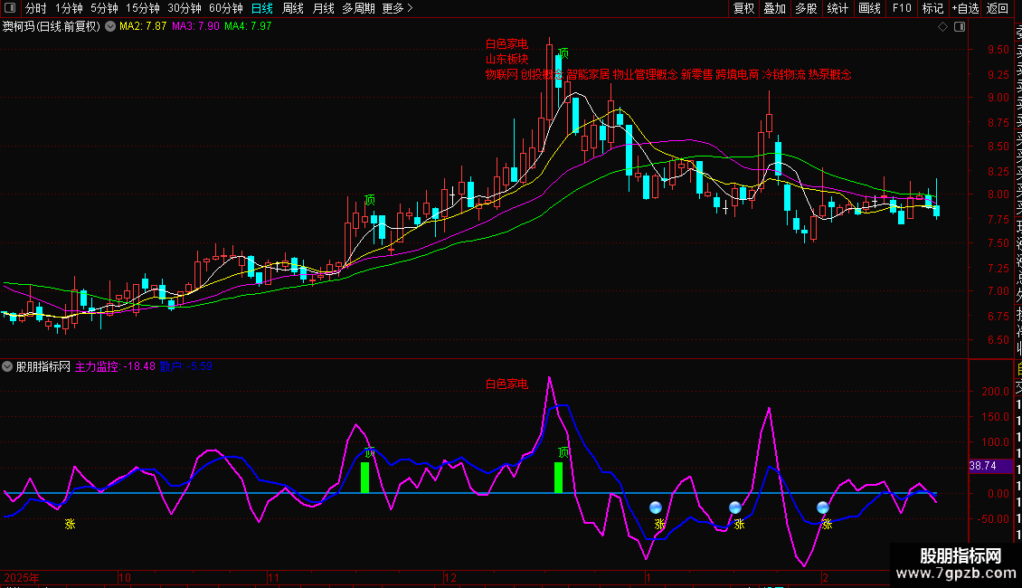The height and width of the screenshot is (588, 1022).
Task: Click month 11 on the time axis
Action: tap(273, 577)
